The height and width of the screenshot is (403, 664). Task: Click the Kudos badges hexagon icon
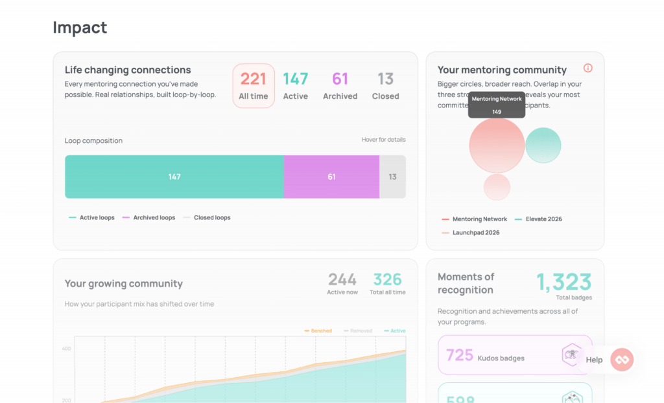[571, 354]
